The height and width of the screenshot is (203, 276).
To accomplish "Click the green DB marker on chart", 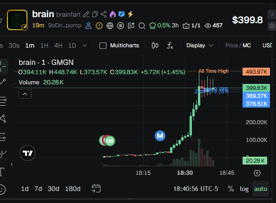I will (110, 141).
